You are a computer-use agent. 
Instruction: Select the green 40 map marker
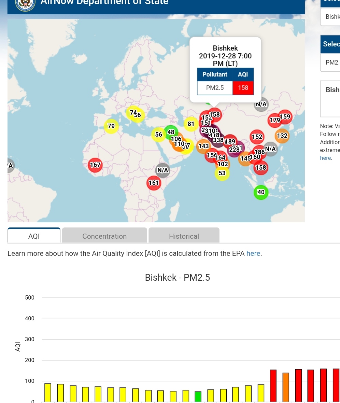point(261,192)
